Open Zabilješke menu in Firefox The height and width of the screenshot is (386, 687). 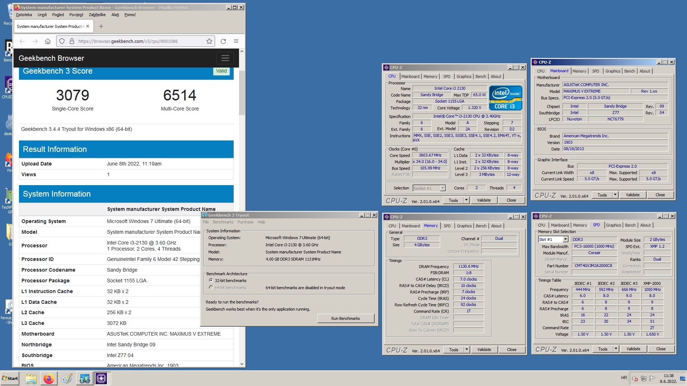pos(97,15)
